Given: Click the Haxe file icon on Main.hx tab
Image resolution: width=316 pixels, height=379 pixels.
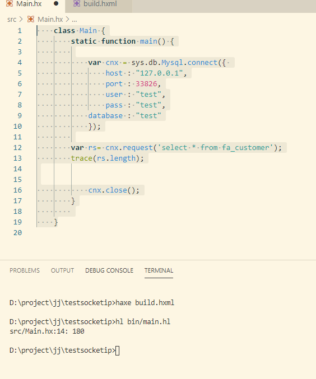Looking at the screenshot, I should (x=10, y=3).
